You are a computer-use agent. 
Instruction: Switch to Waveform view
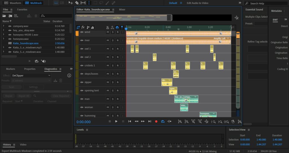[x=13, y=3]
